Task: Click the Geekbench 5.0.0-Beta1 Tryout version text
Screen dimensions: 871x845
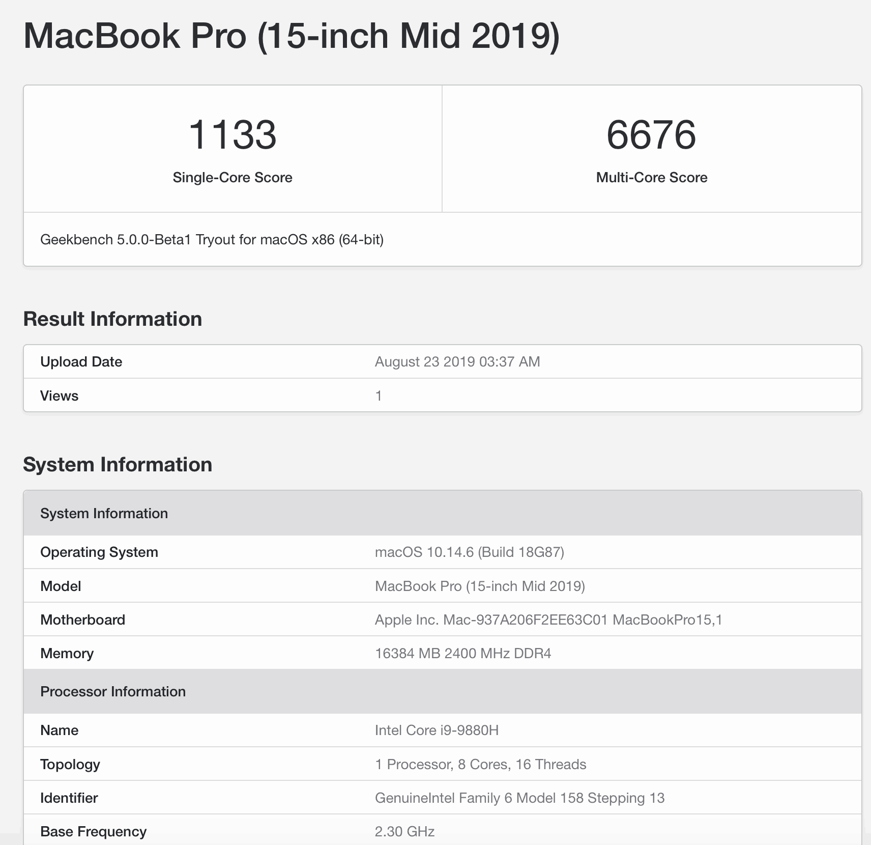Action: pos(212,240)
